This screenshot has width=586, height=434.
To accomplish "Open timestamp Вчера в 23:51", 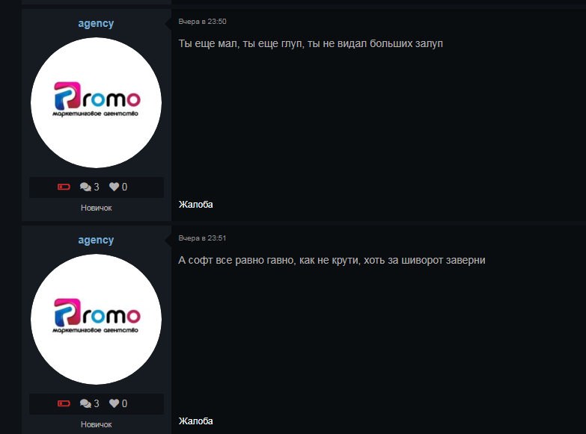I will (202, 238).
